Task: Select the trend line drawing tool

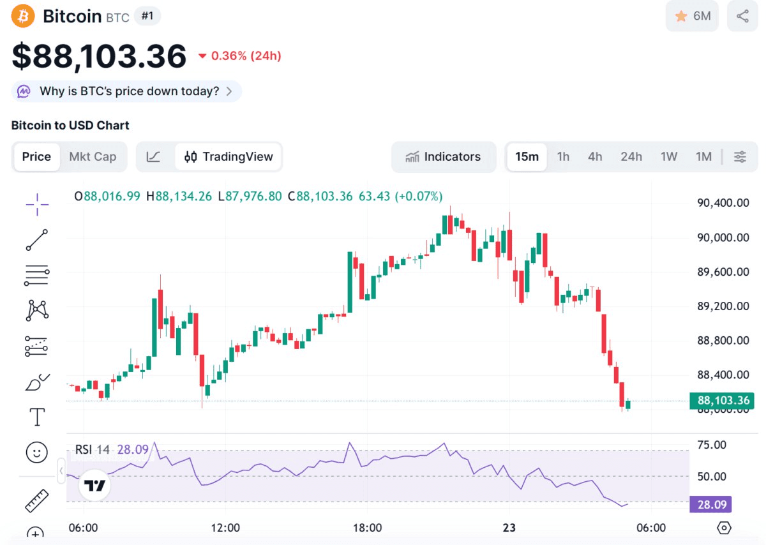Action: 37,240
